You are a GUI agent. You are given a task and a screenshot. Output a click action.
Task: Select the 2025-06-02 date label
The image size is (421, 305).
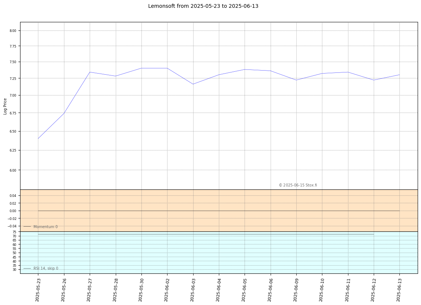tap(167, 290)
